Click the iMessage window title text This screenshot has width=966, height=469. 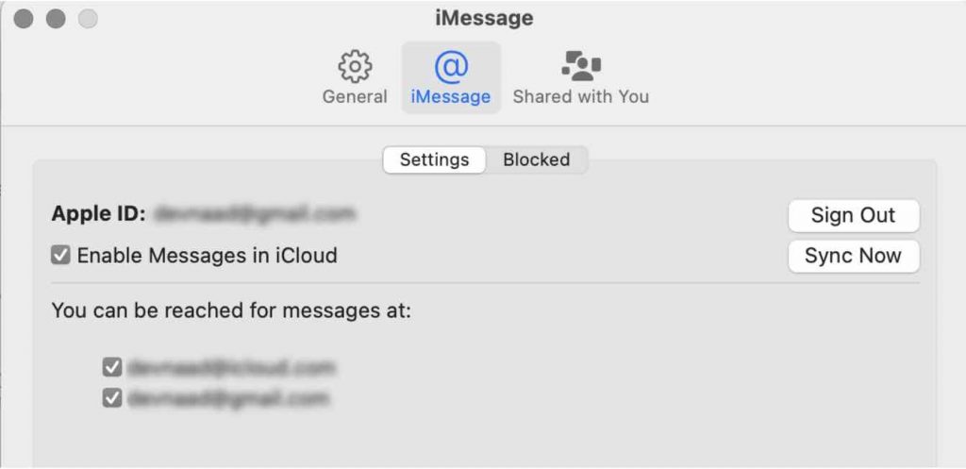pyautogui.click(x=484, y=18)
